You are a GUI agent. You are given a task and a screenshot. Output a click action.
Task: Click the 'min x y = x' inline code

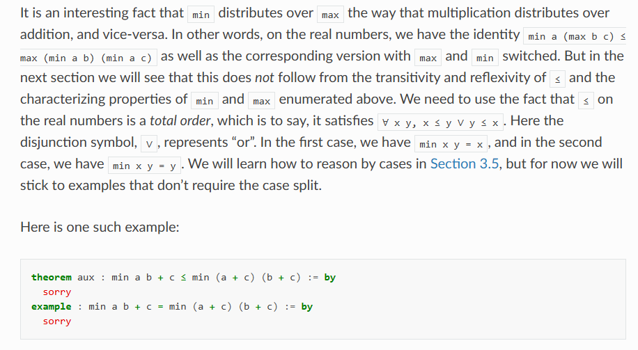point(451,144)
